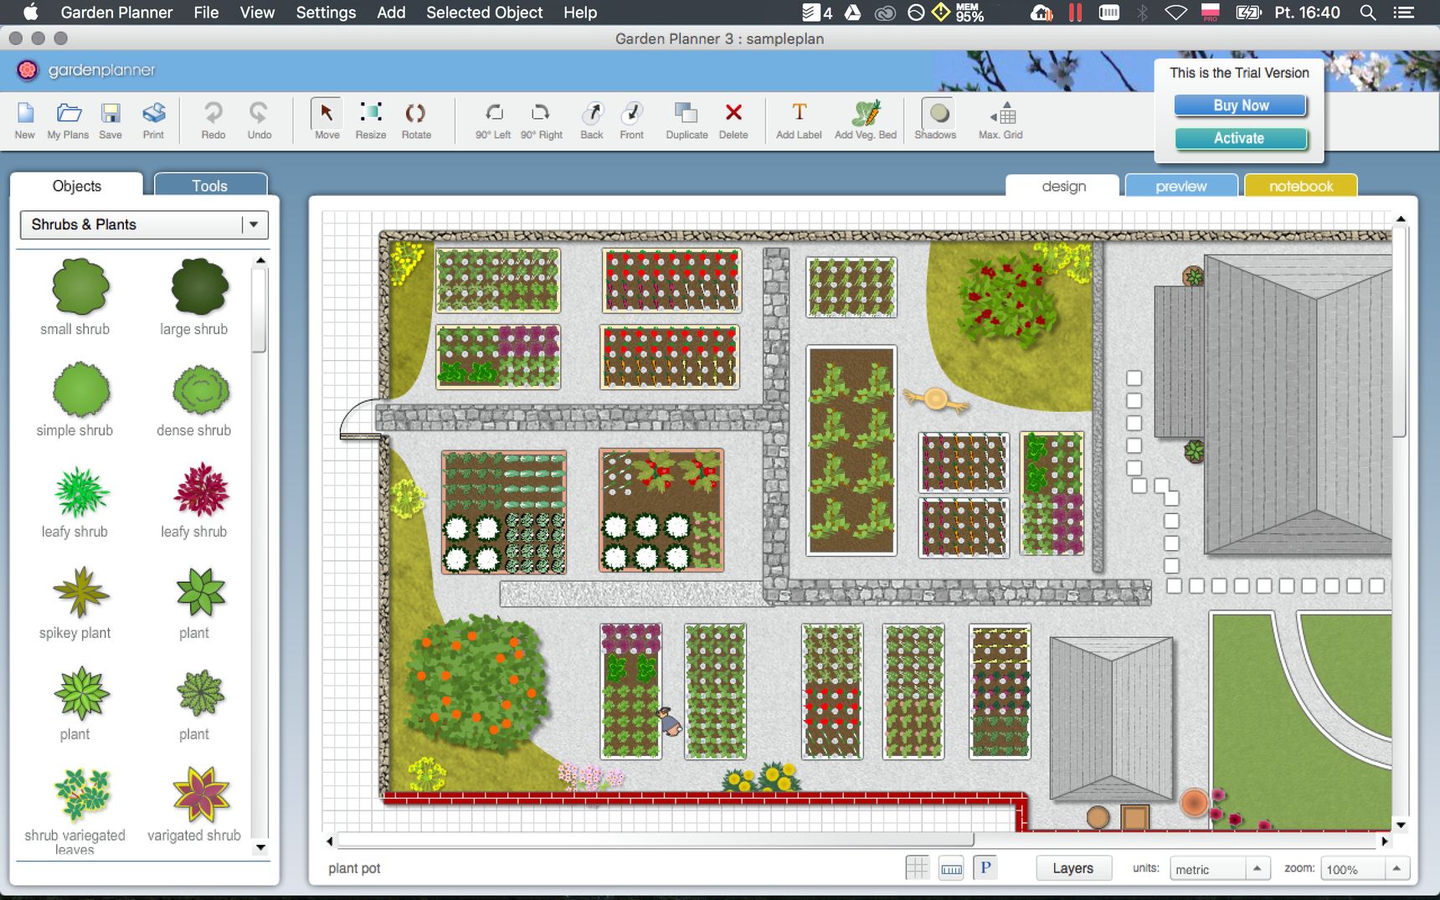Image resolution: width=1440 pixels, height=900 pixels.
Task: Pick the simple shrub object
Action: tap(81, 389)
